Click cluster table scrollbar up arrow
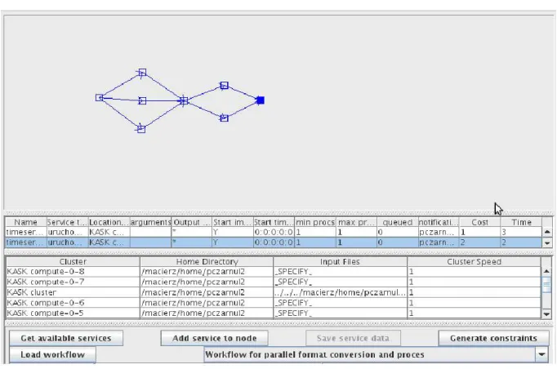557x369 pixels. point(547,271)
